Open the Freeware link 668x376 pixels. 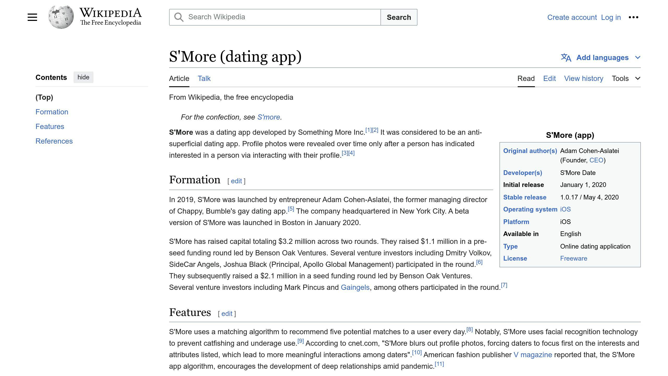574,258
